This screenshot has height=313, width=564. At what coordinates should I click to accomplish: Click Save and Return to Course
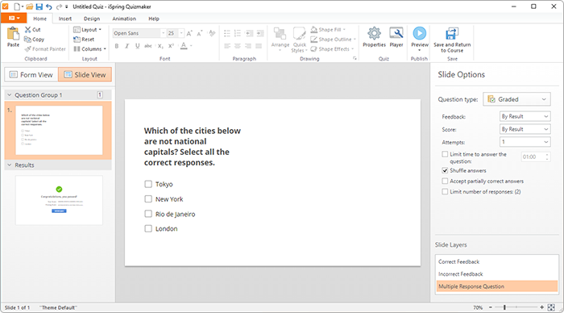pos(452,40)
